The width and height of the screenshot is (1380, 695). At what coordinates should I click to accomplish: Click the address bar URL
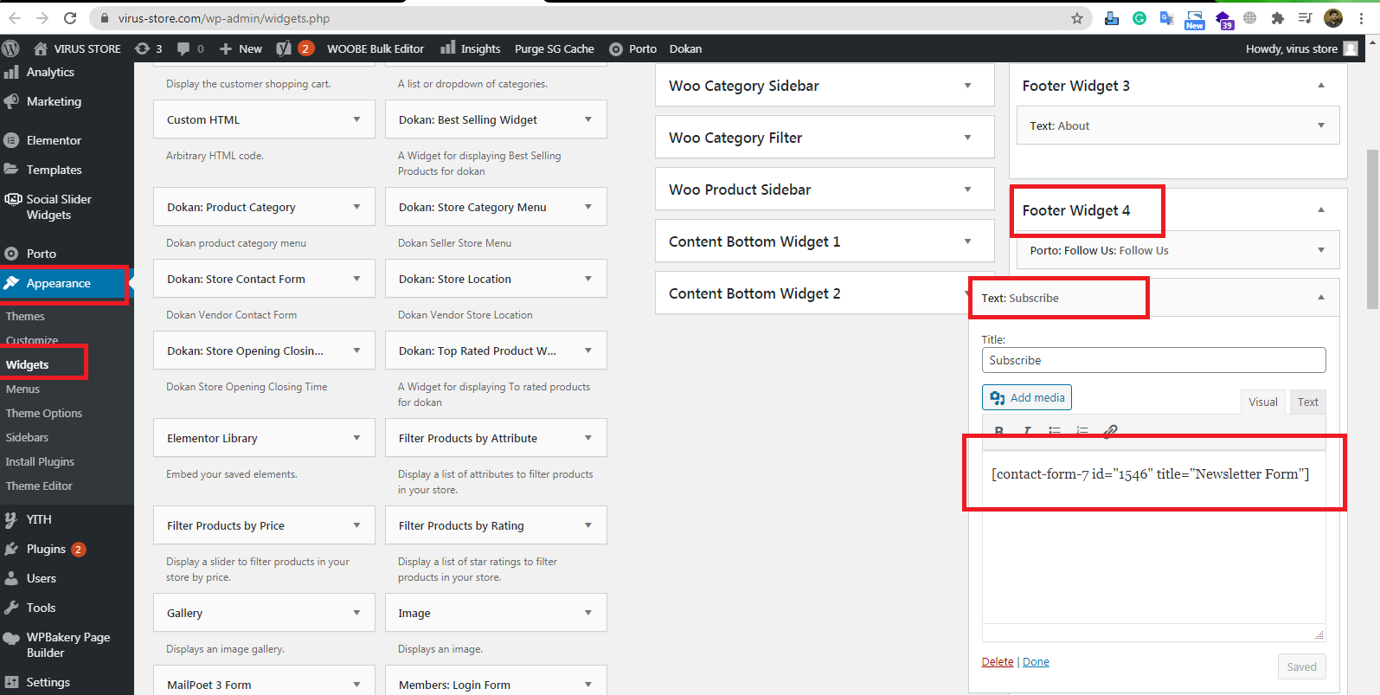[224, 18]
